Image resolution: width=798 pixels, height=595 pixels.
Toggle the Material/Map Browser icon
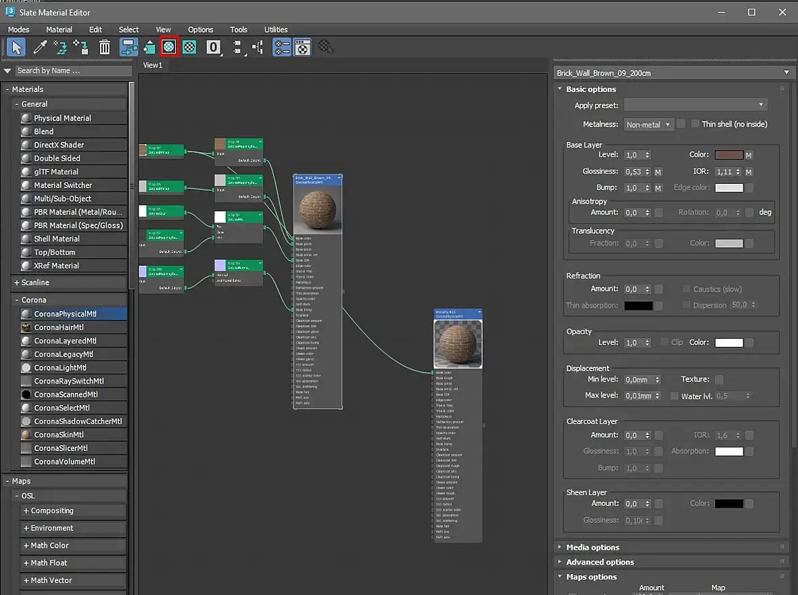coord(282,47)
